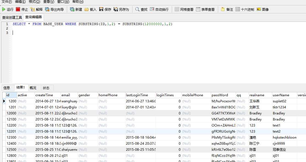Toggle 自动换行 word wrap
This screenshot has height=162, width=306.
point(159,9)
